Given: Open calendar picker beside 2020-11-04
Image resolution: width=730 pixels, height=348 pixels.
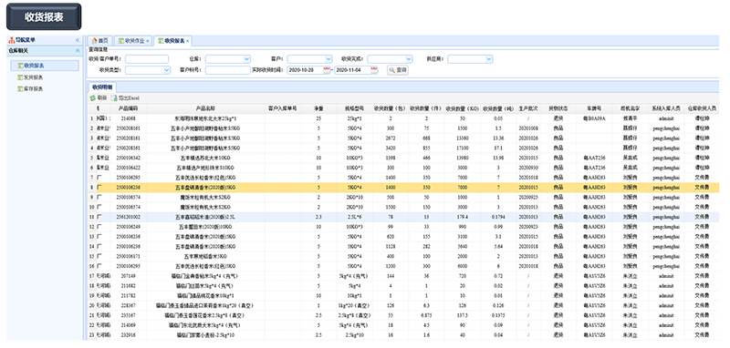Looking at the screenshot, I should (x=374, y=70).
